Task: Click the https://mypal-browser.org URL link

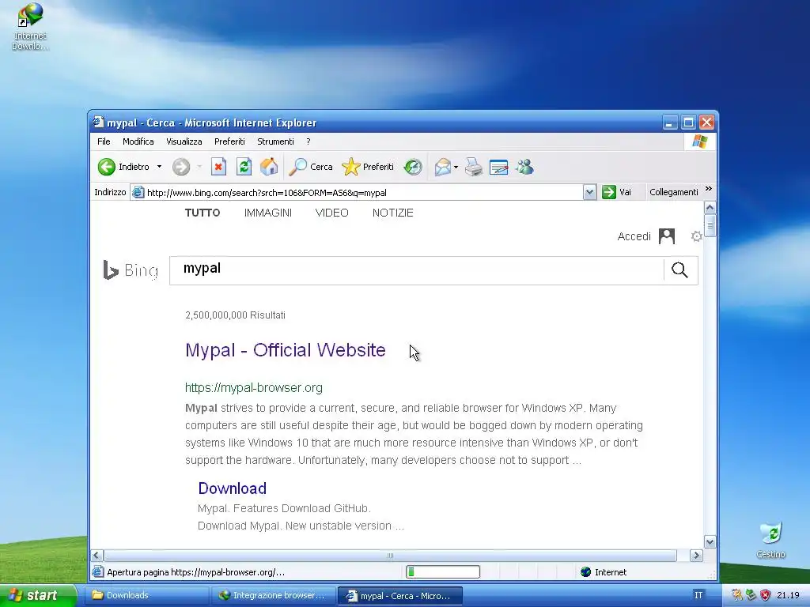Action: [x=254, y=387]
